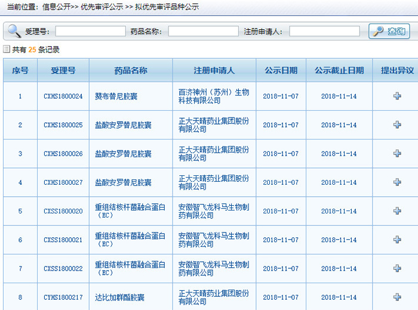Click the 公示截止日期 column header
Screen dimensions: 418x310
(x=339, y=70)
